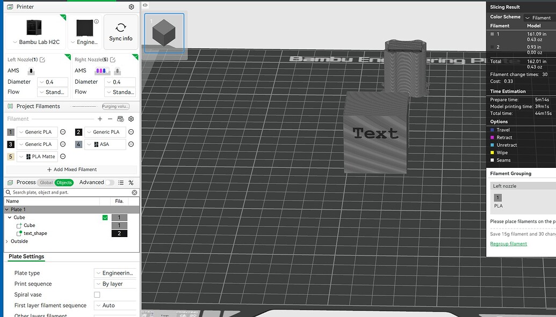The height and width of the screenshot is (317, 556).
Task: Switch Process mode to Objects
Action: 64,182
